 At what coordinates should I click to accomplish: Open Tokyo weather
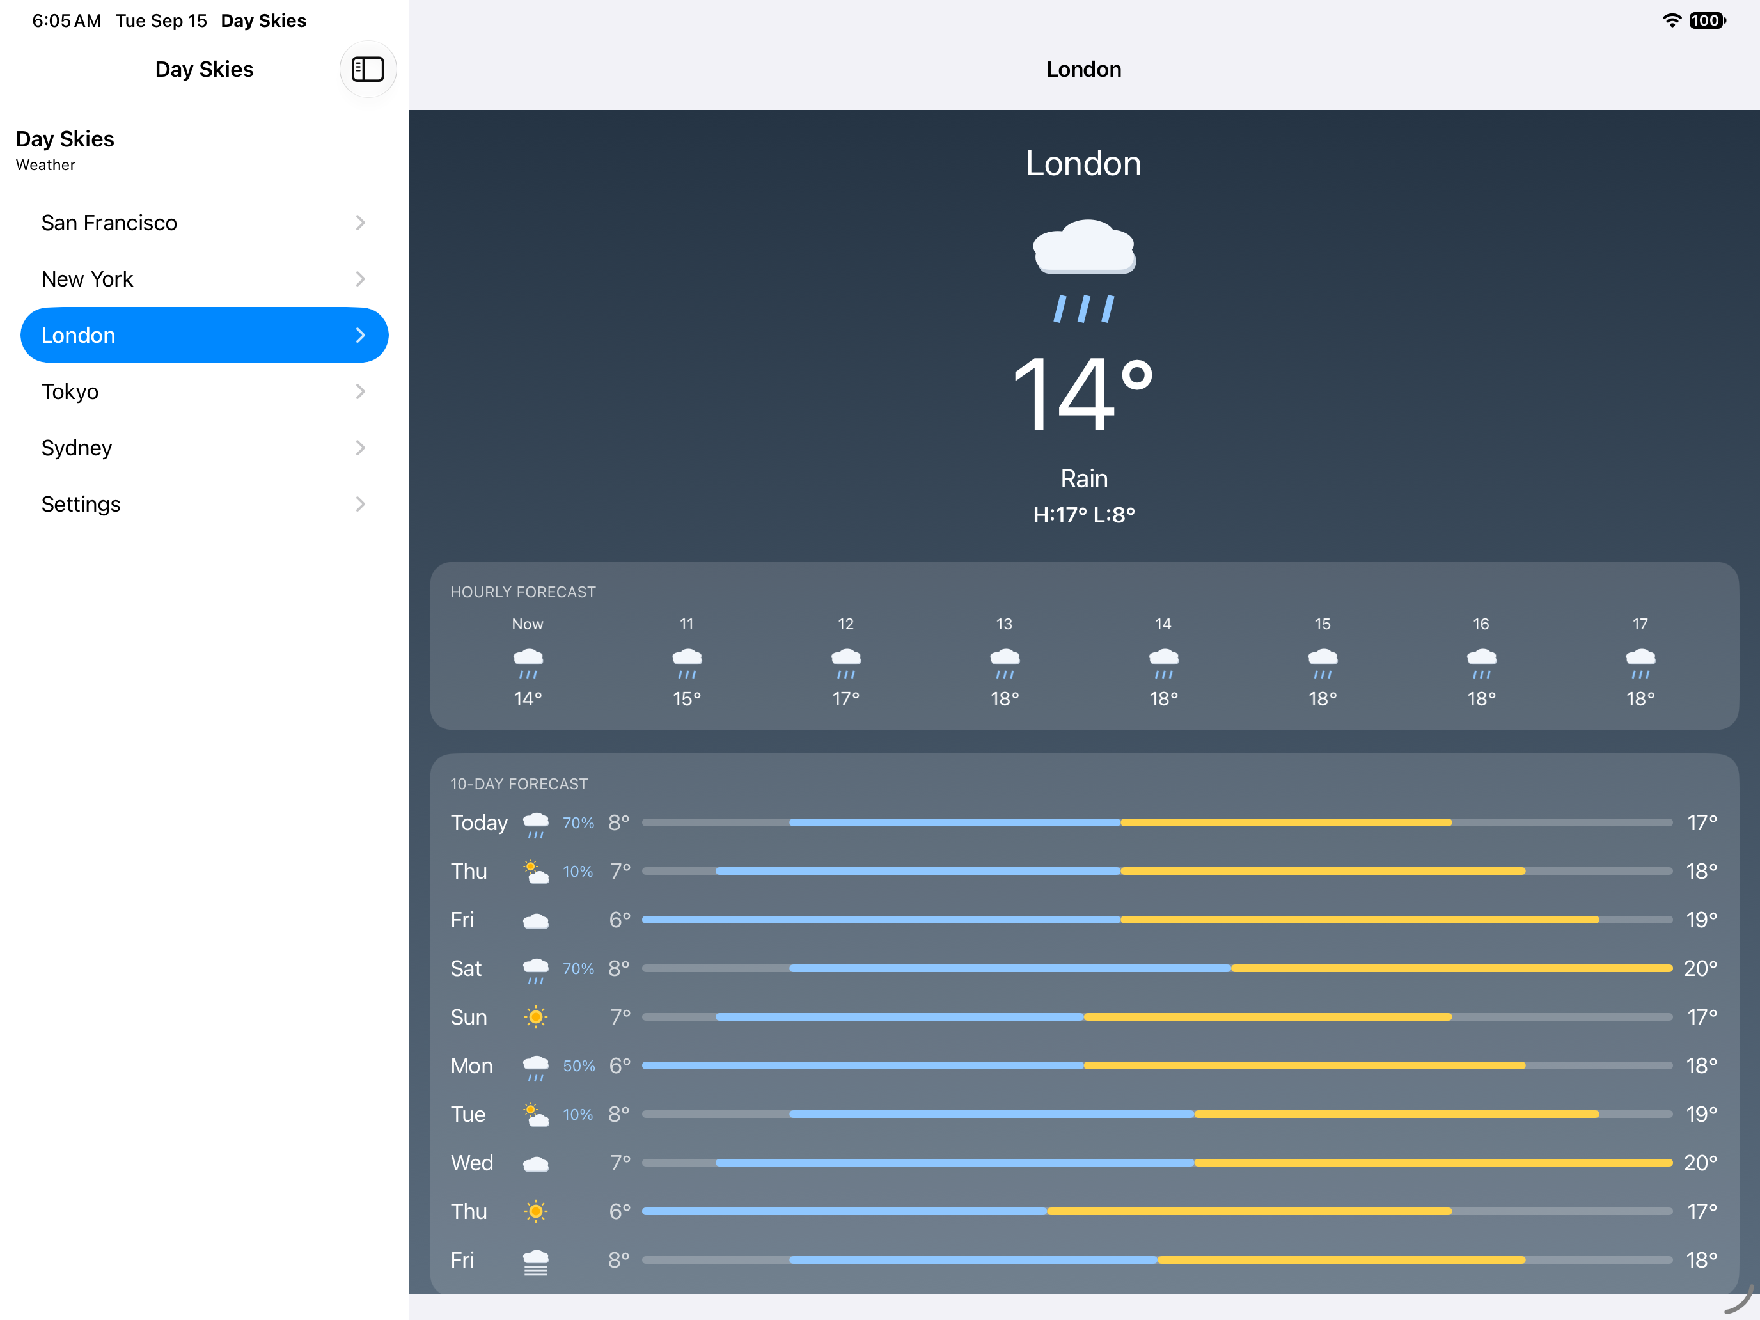[205, 391]
